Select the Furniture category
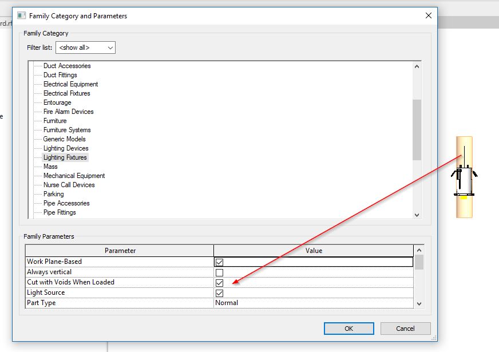Image resolution: width=499 pixels, height=352 pixels. pyautogui.click(x=55, y=120)
